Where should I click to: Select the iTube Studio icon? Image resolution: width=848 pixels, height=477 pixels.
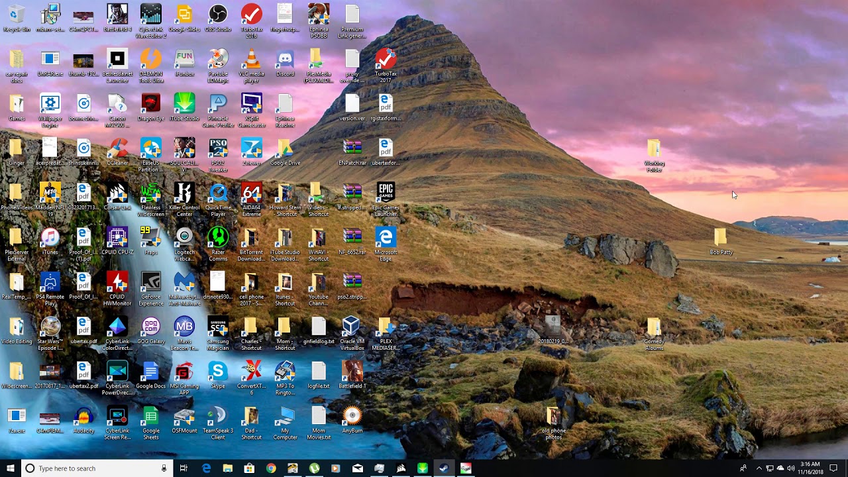click(x=184, y=108)
